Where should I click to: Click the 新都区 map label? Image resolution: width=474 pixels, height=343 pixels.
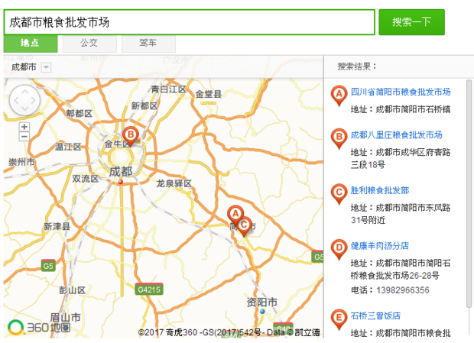144,106
